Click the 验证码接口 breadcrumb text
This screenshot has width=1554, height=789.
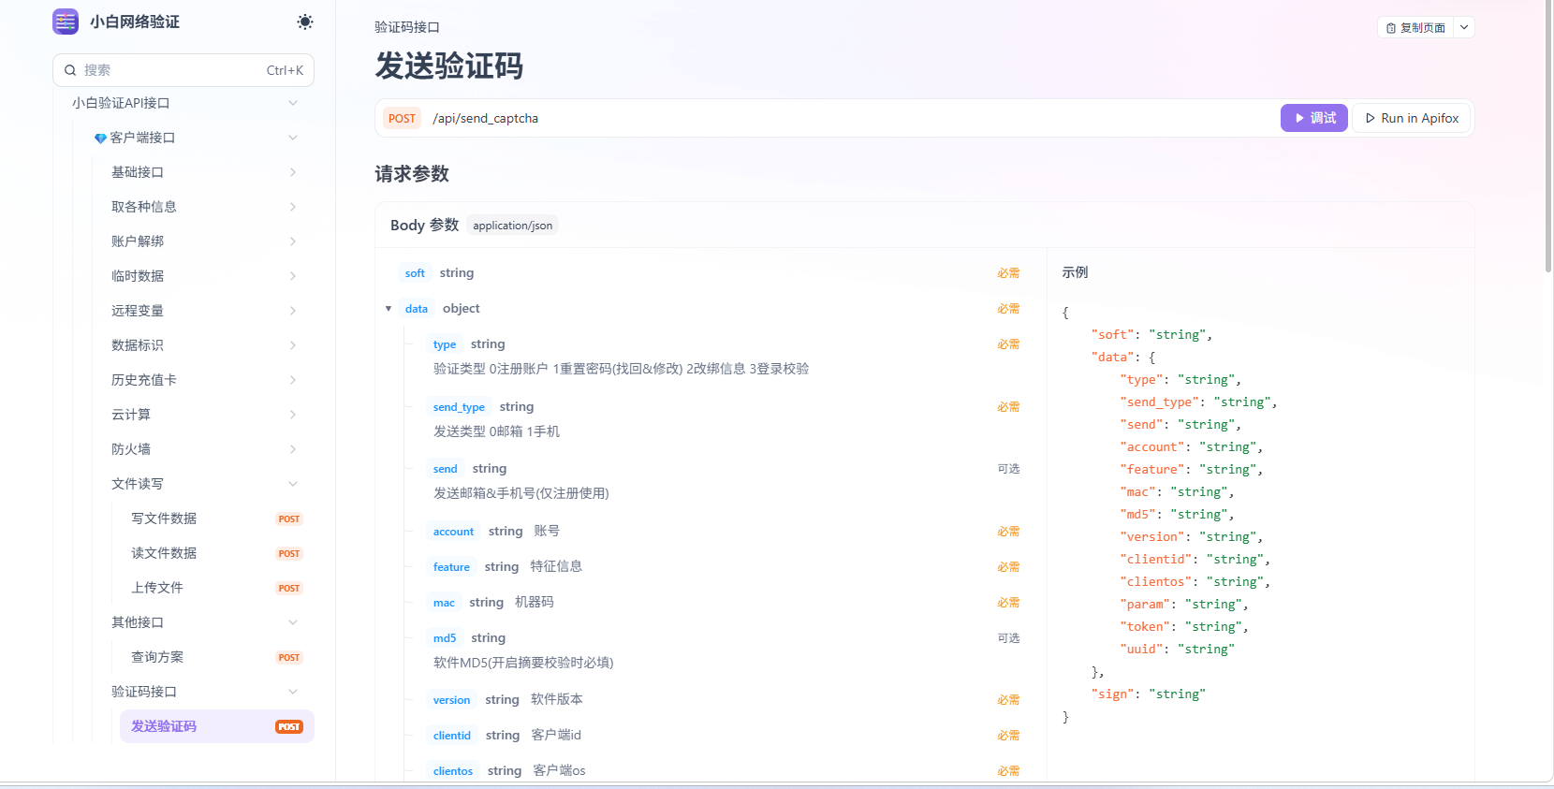click(407, 27)
